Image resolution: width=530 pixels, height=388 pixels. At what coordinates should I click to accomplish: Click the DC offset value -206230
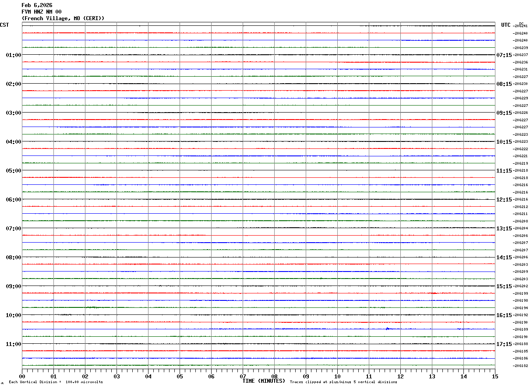pyautogui.click(x=520, y=84)
